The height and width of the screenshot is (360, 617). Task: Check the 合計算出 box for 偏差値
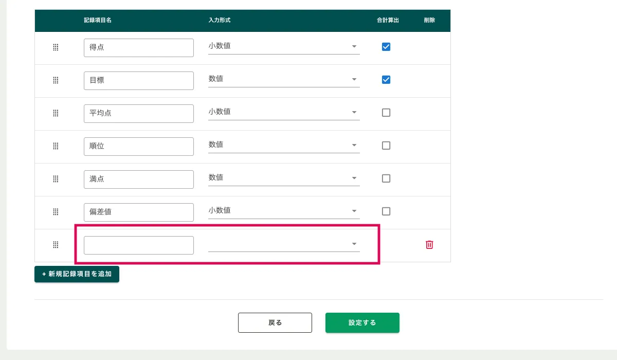386,211
